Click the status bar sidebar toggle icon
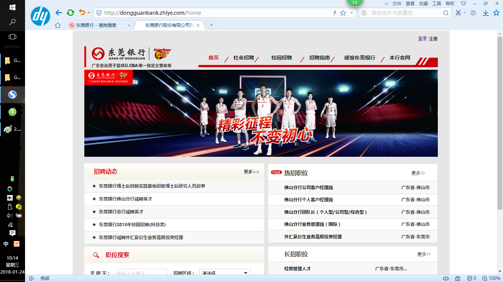 pos(32,278)
